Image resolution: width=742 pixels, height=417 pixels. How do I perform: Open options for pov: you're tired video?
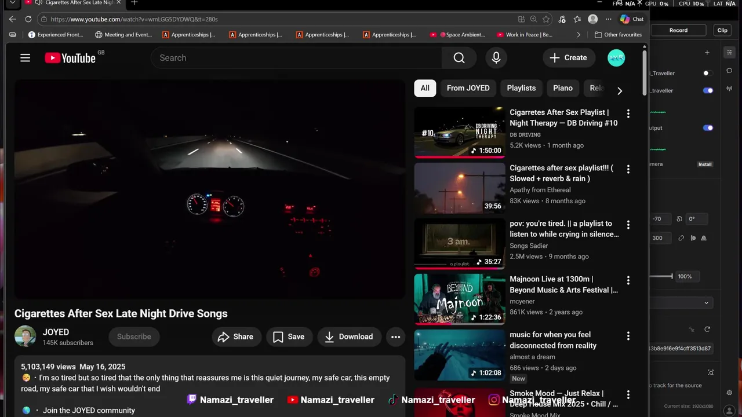click(x=628, y=225)
